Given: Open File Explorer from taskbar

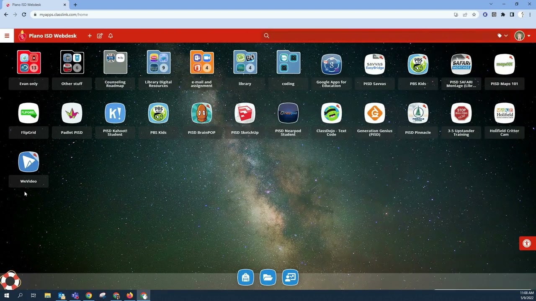Looking at the screenshot, I should [x=48, y=296].
